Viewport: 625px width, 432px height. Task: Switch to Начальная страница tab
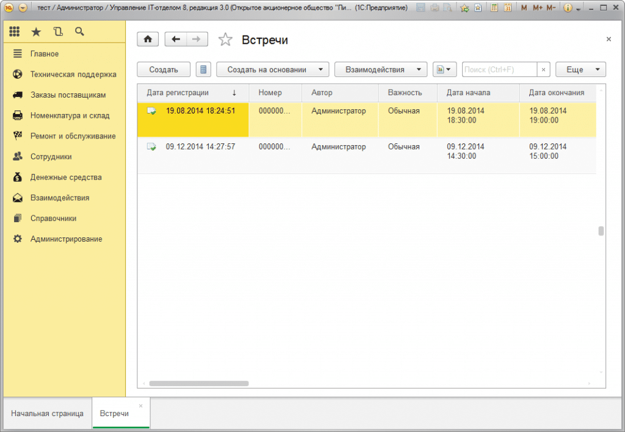[48, 413]
